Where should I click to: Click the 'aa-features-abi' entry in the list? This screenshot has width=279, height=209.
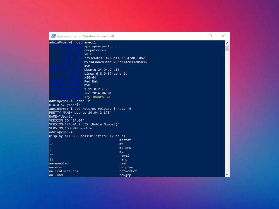(x=64, y=171)
